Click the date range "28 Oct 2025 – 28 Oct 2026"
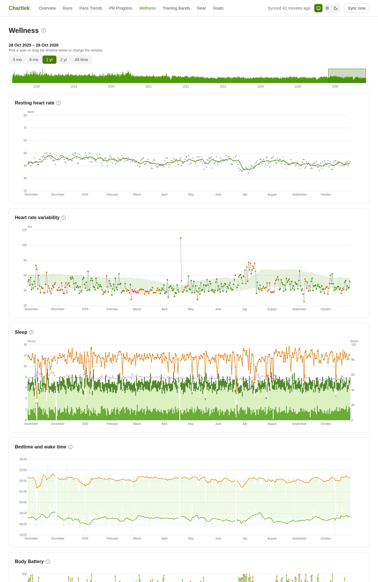This screenshot has height=582, width=378. (x=34, y=45)
